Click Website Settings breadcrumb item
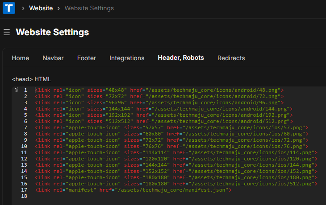This screenshot has height=205, width=326. (x=89, y=8)
